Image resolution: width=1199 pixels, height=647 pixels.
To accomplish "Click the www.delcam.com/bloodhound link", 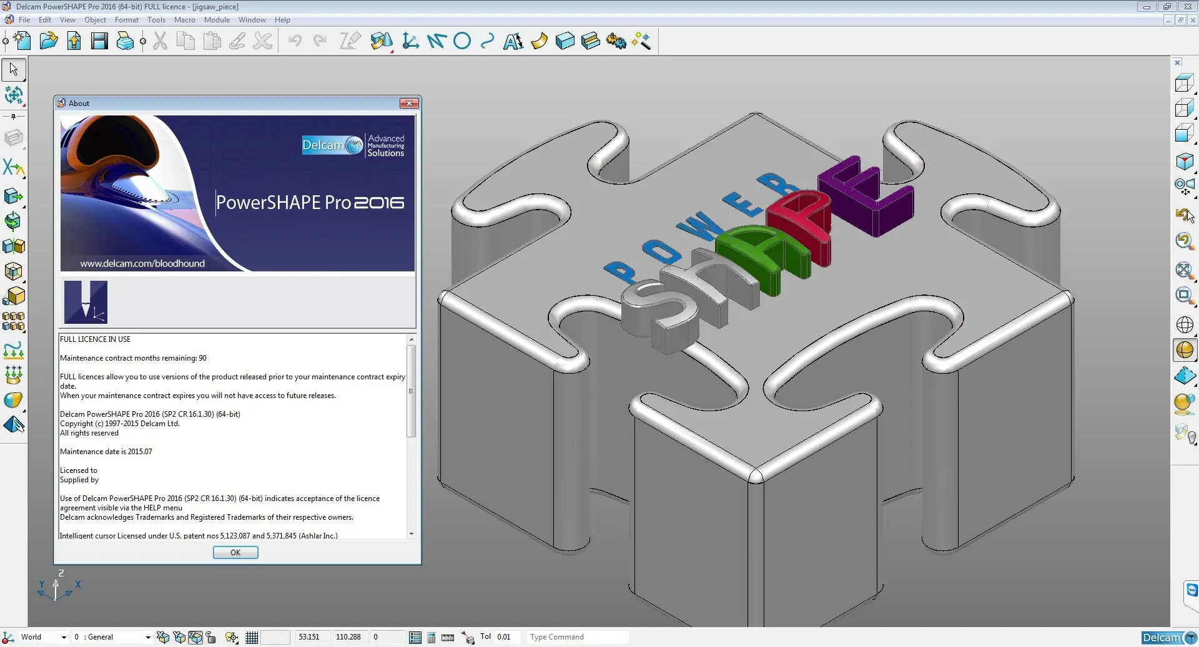I will 142,263.
